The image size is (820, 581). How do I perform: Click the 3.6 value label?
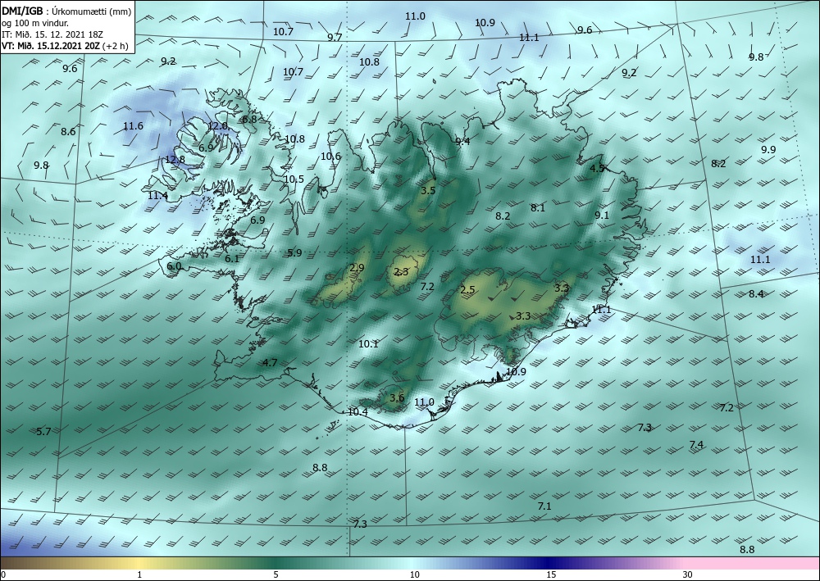coord(397,397)
